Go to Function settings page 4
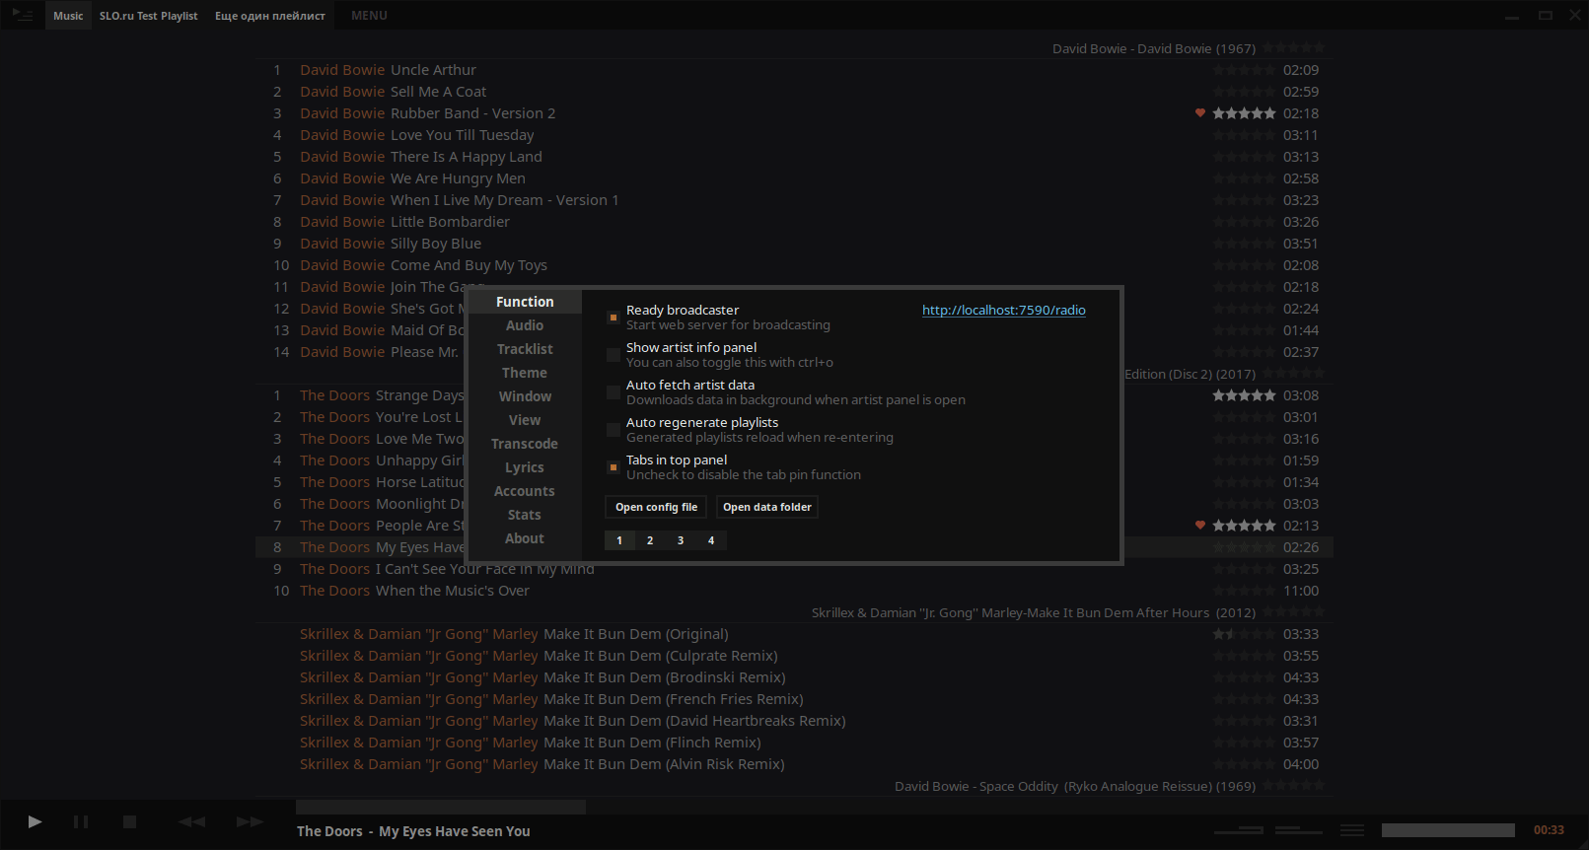Viewport: 1589px width, 850px height. point(711,540)
